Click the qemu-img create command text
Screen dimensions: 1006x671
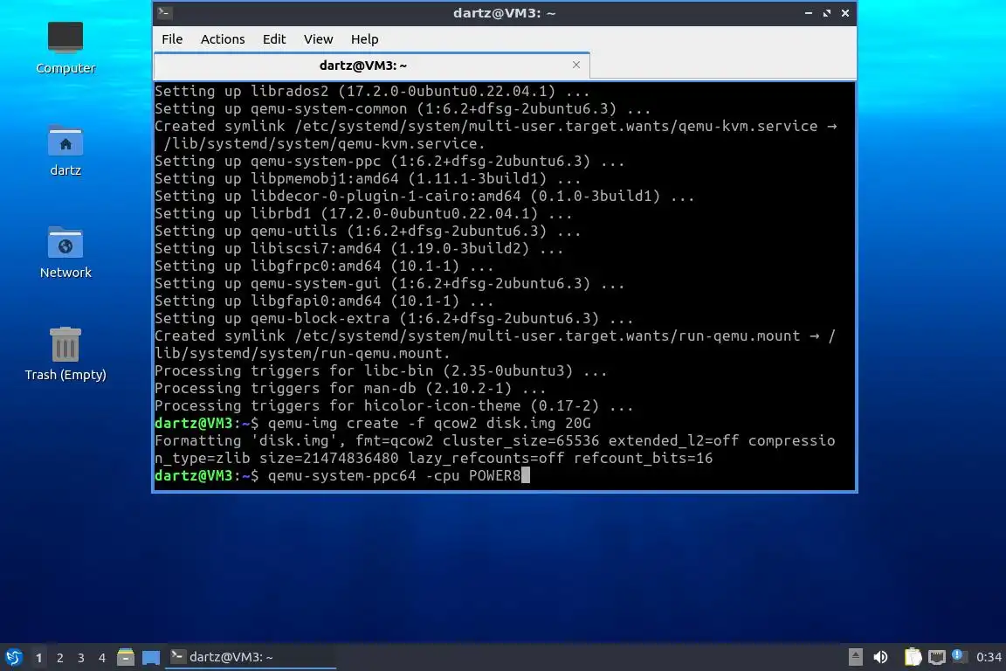[430, 423]
